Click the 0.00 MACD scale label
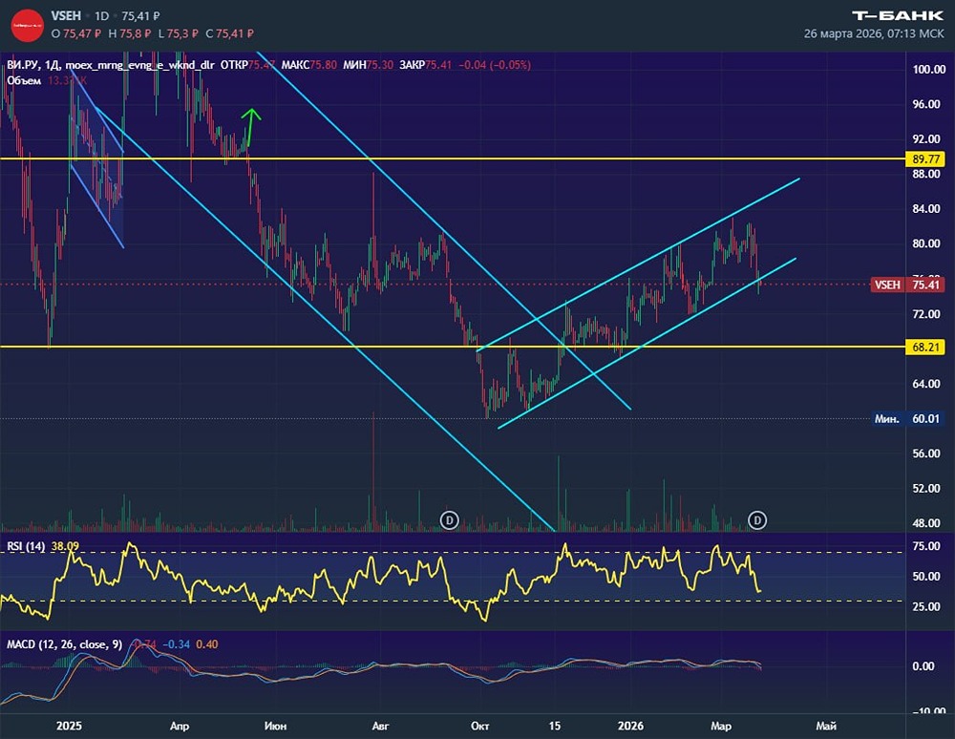The image size is (955, 739). tap(923, 665)
